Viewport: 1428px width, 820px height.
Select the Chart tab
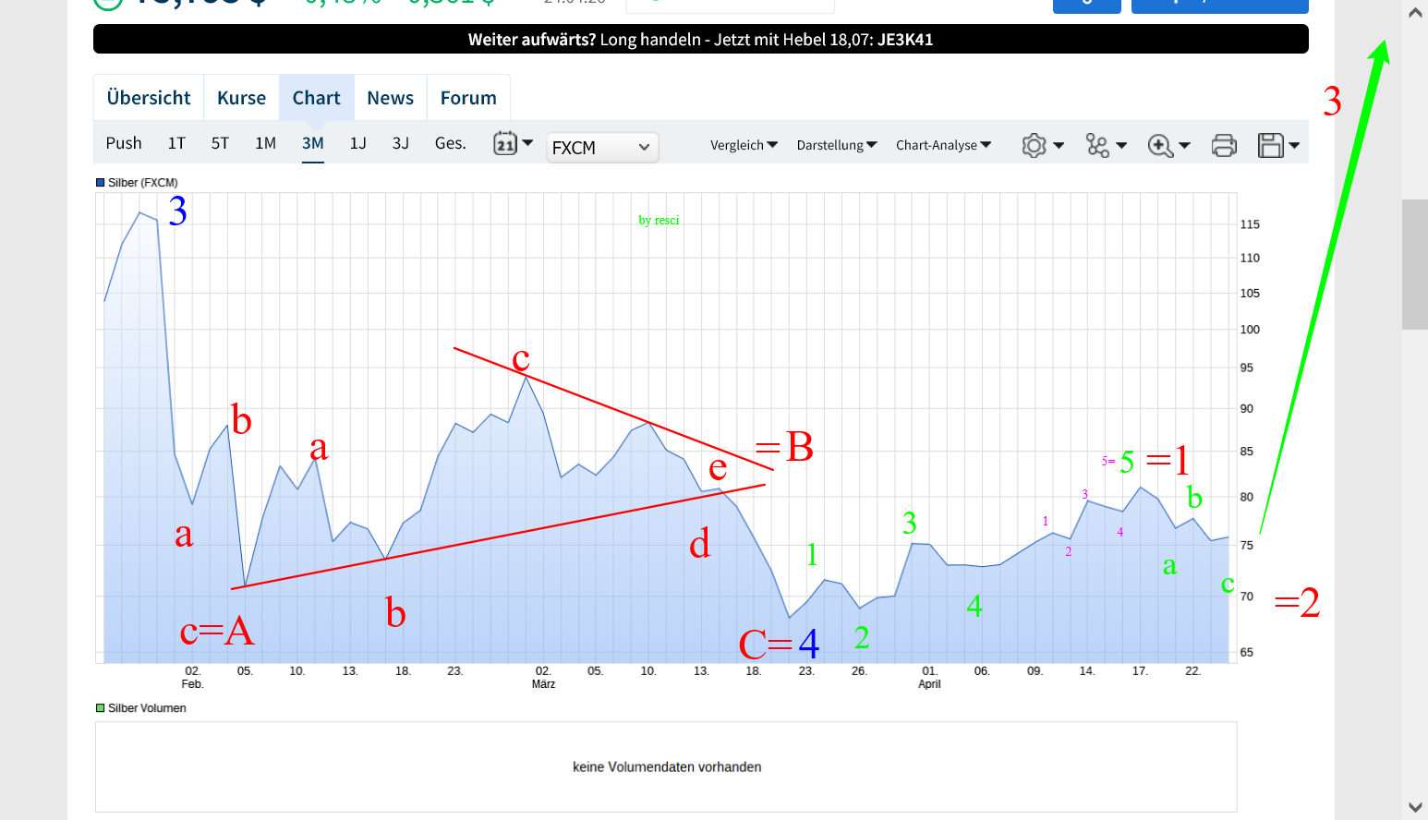point(317,98)
